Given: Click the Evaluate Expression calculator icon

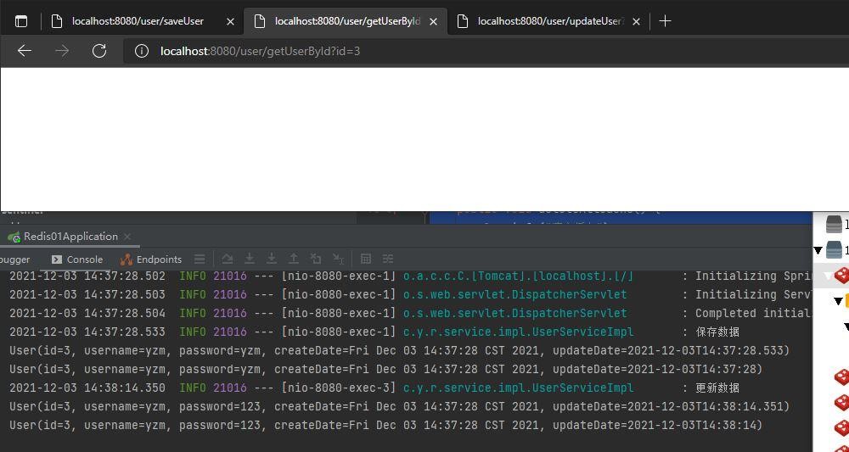Looking at the screenshot, I should pyautogui.click(x=366, y=259).
